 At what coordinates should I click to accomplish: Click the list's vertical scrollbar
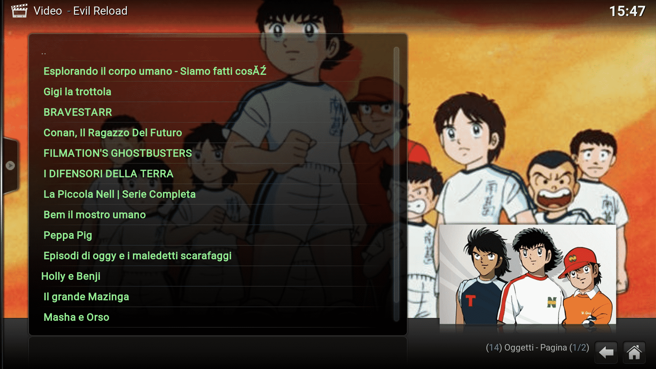tap(396, 184)
